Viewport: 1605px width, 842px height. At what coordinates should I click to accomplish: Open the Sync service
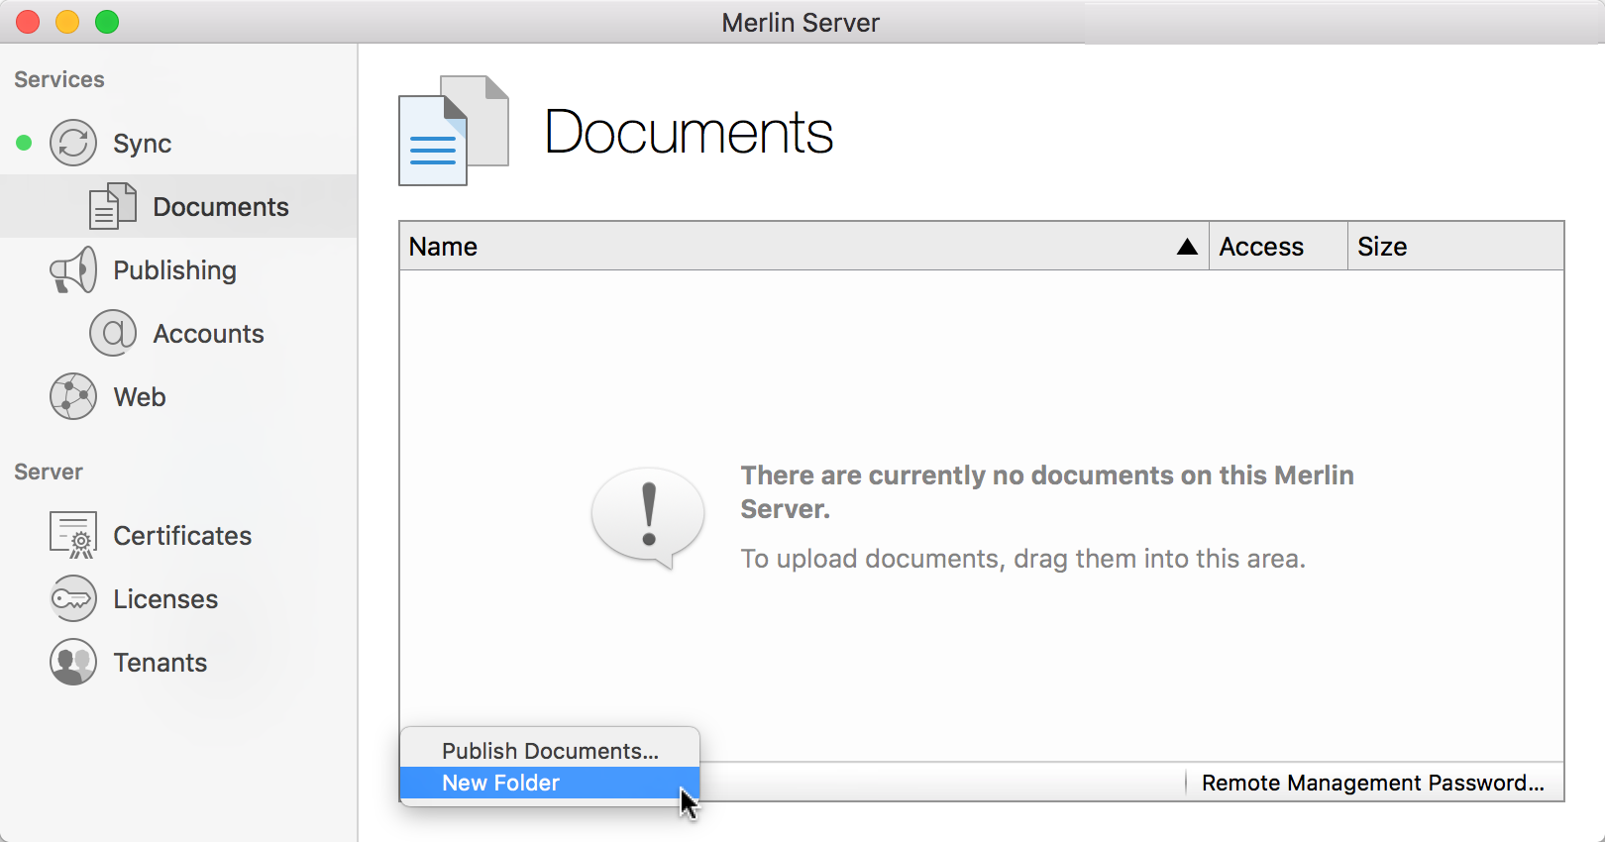(x=178, y=144)
